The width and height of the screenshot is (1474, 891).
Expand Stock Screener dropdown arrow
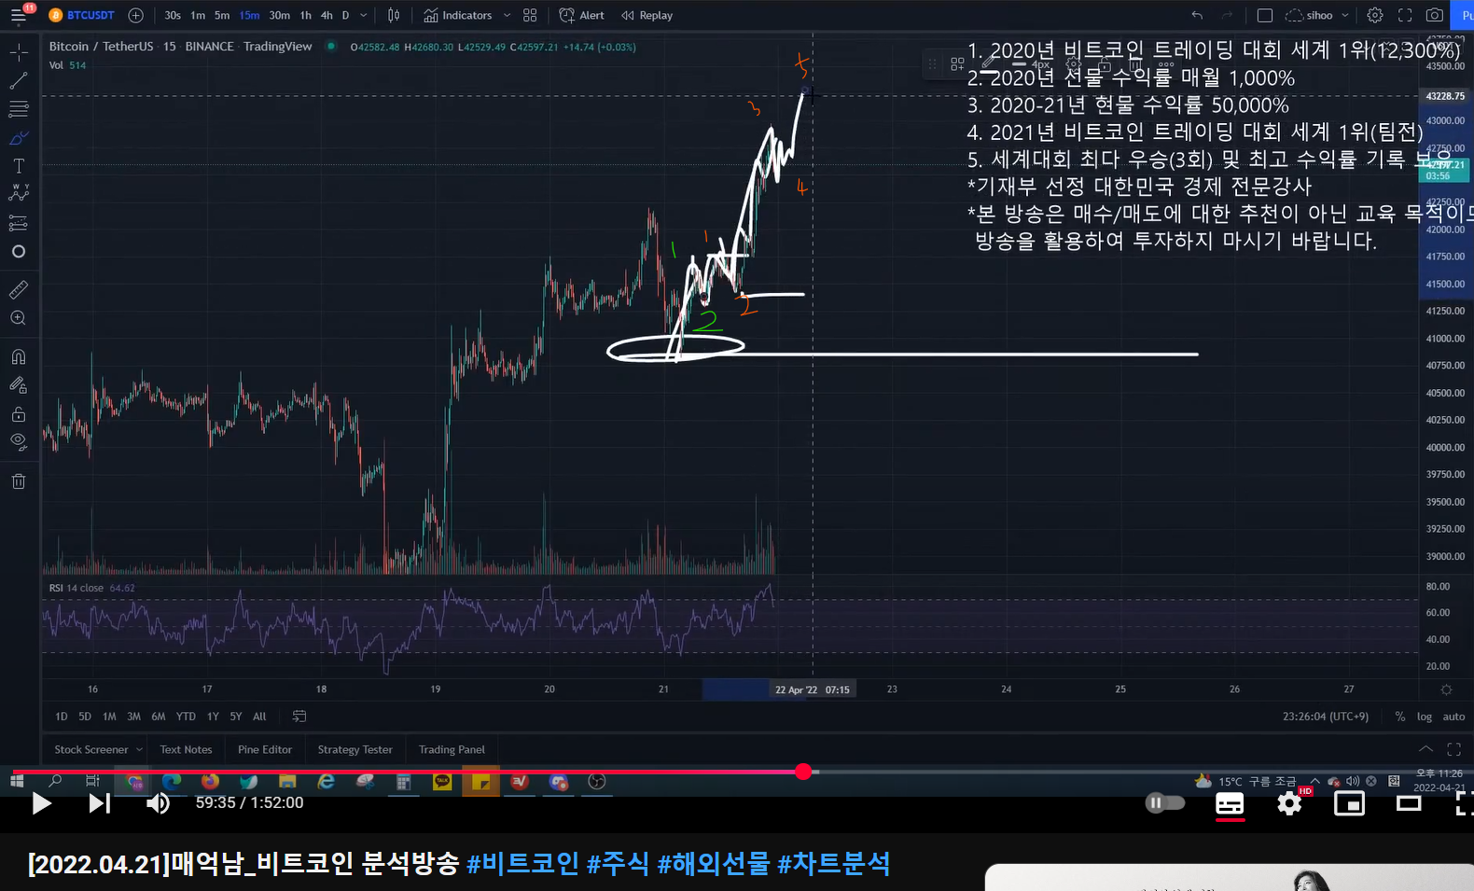(x=139, y=750)
